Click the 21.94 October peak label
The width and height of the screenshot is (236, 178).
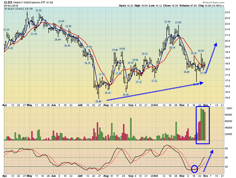pyautogui.click(x=168, y=22)
